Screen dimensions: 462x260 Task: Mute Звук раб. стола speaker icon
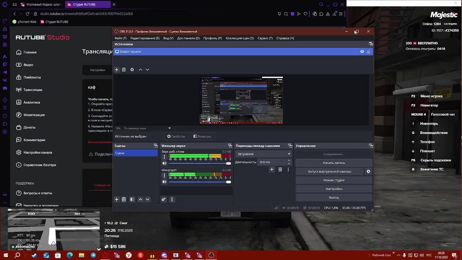click(x=164, y=163)
